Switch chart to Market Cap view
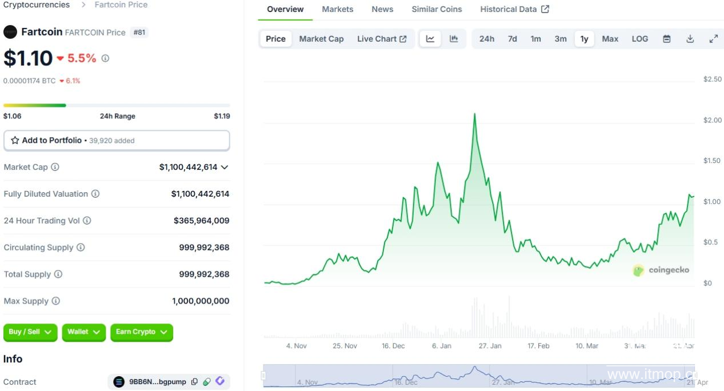Image resolution: width=724 pixels, height=391 pixels. [321, 39]
